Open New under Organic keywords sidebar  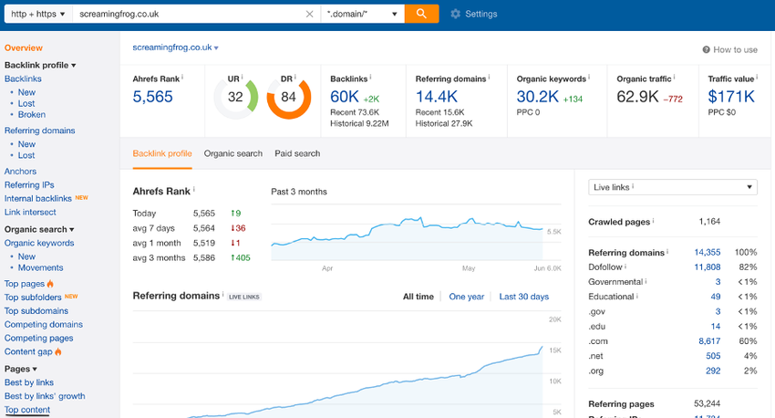click(26, 256)
